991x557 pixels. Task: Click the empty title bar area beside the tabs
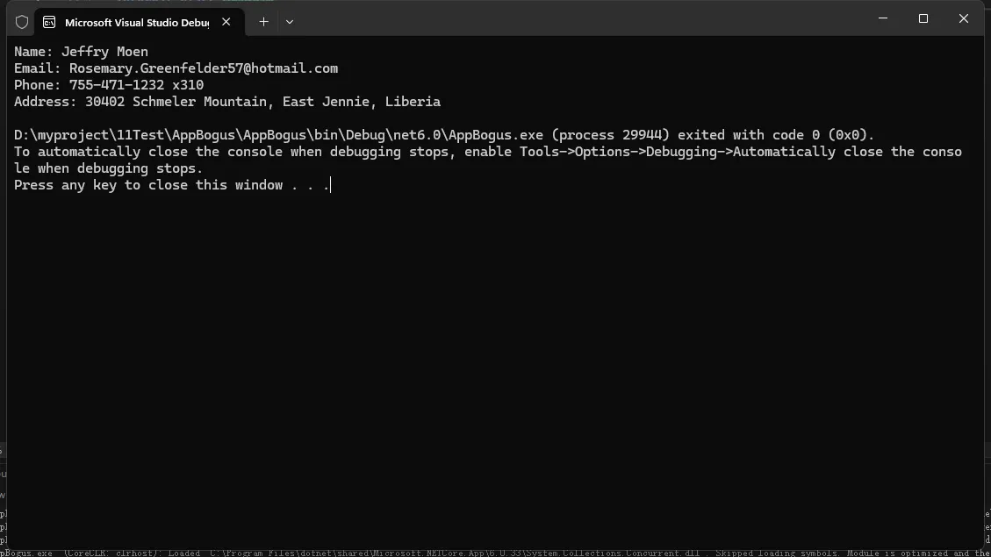pyautogui.click(x=571, y=19)
